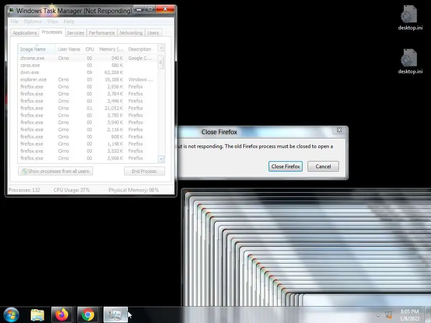Open File Explorer from the taskbar

point(37,315)
